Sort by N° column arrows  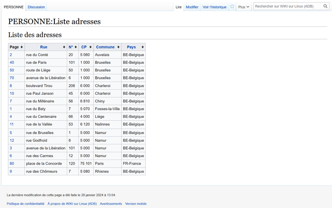(x=76, y=47)
